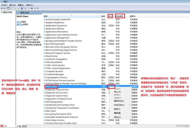Click the Refresh toolbar icon

point(15,8)
